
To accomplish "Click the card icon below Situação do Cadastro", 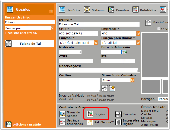I will [104, 88].
